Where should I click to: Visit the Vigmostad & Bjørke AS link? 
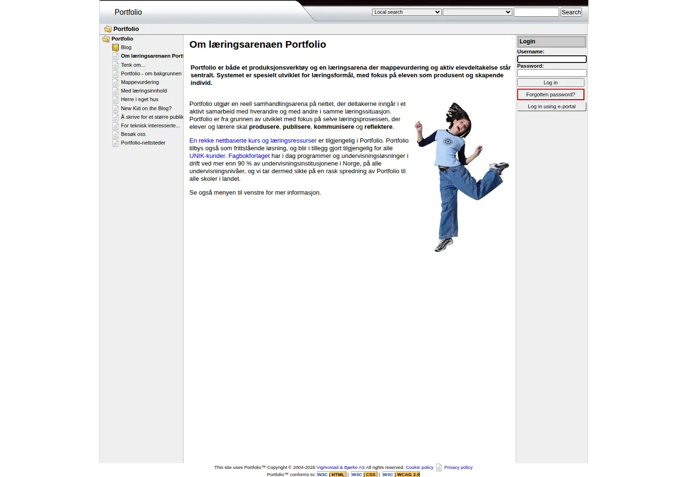(341, 467)
